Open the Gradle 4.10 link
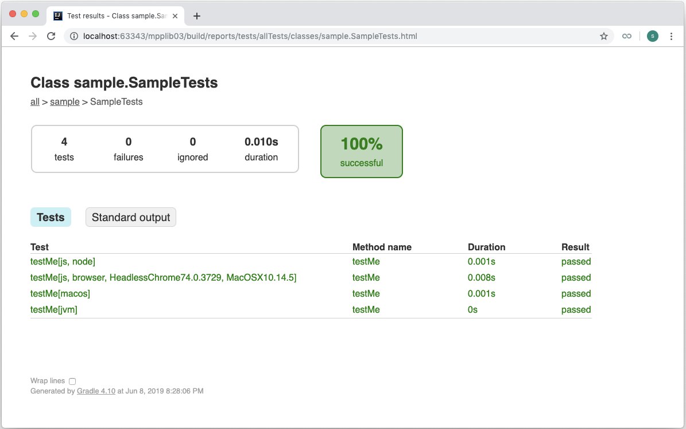Image resolution: width=686 pixels, height=429 pixels. [x=96, y=391]
